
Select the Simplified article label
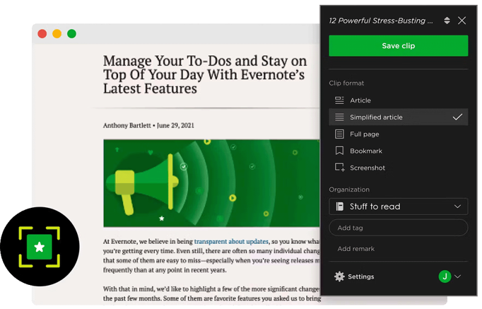click(x=376, y=117)
